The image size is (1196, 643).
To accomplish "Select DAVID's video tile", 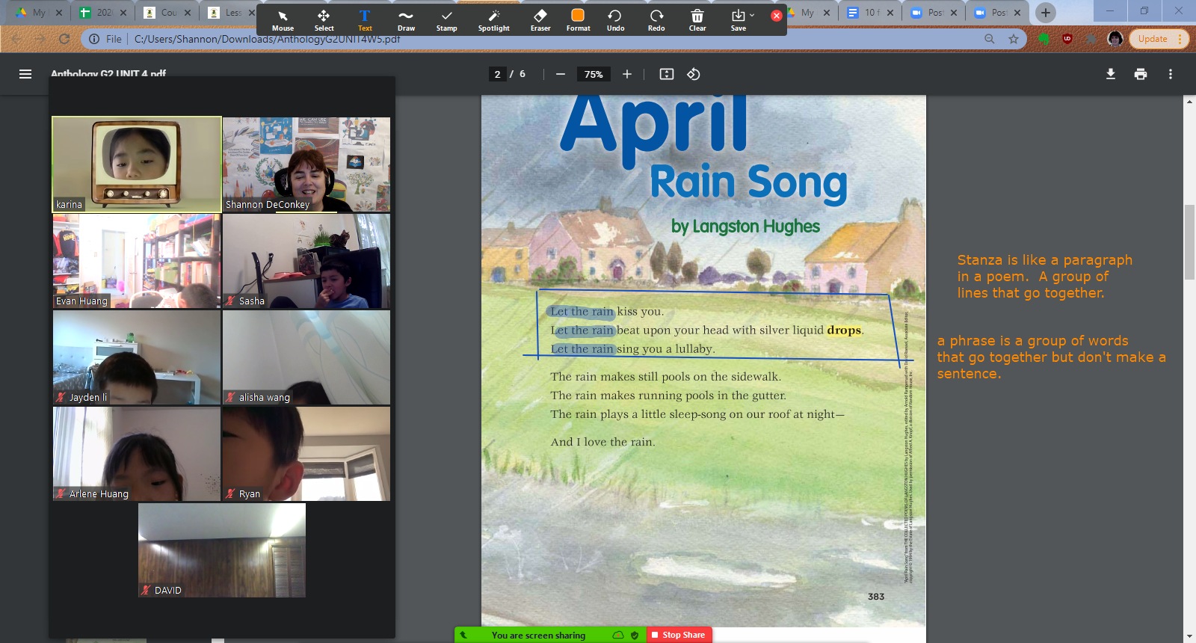I will [222, 550].
